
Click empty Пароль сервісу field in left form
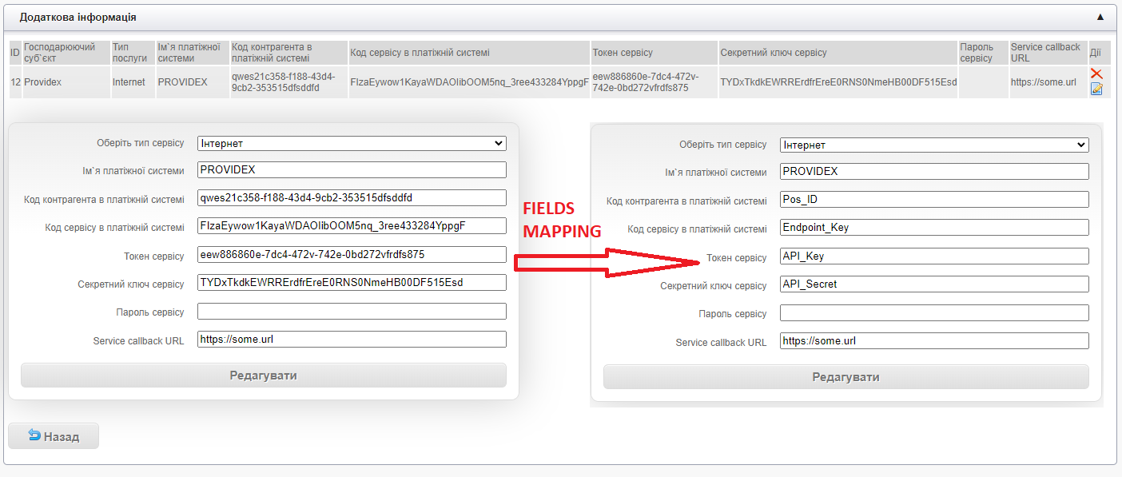click(x=352, y=312)
